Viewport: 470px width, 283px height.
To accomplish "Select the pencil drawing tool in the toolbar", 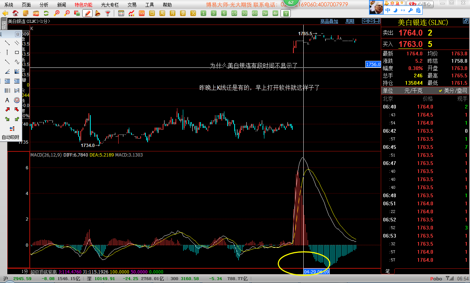I will [87, 14].
